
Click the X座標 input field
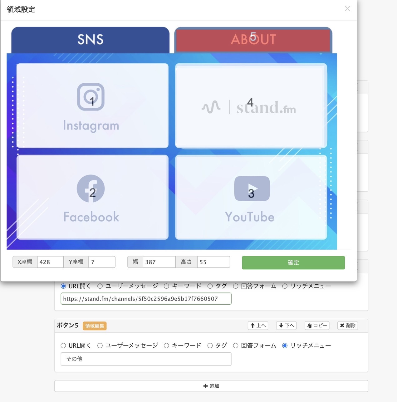tap(50, 262)
